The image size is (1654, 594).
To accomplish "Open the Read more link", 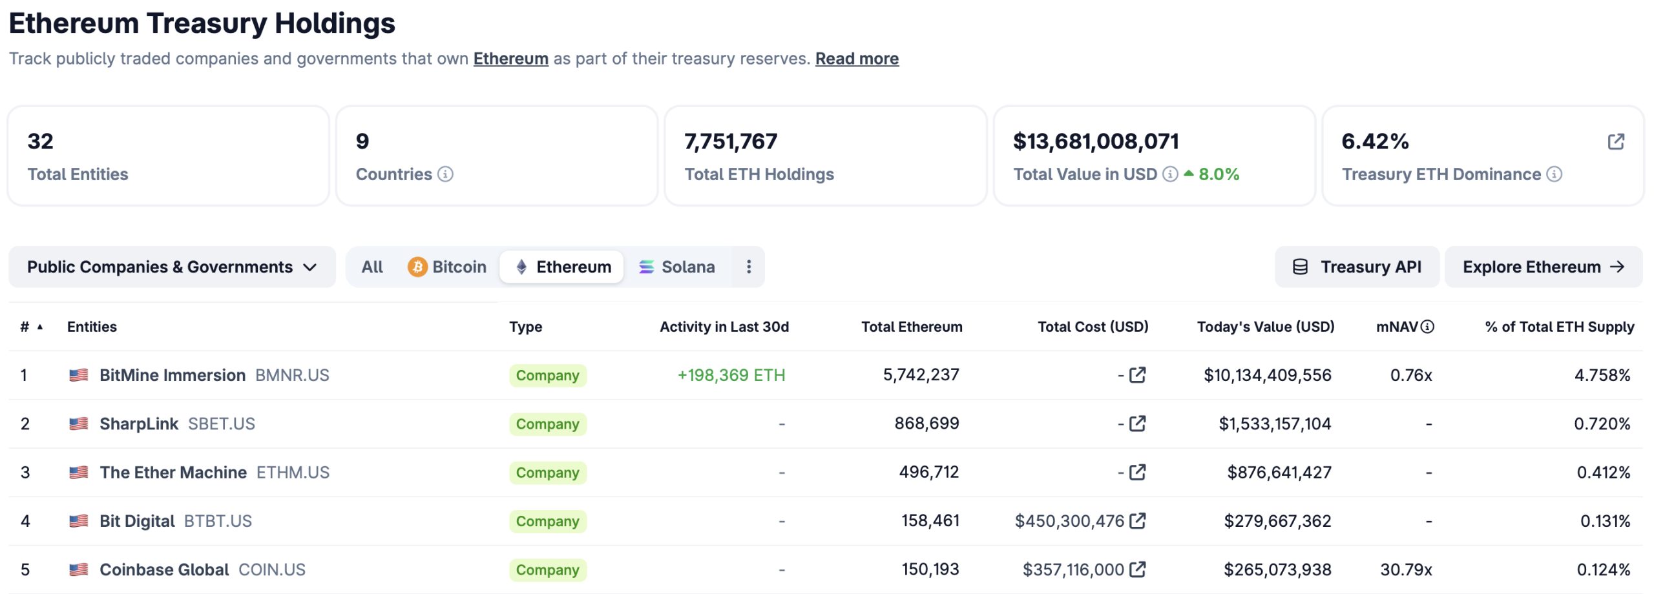I will click(857, 59).
